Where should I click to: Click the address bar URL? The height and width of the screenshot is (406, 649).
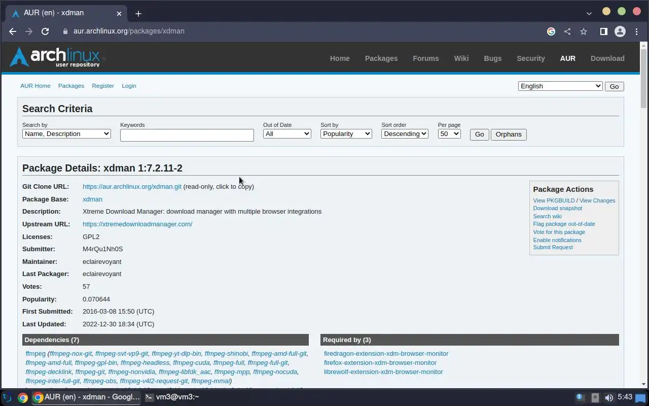tap(129, 31)
